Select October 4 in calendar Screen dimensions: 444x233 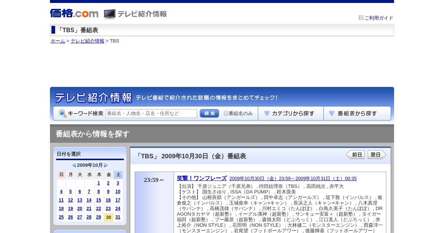61,192
